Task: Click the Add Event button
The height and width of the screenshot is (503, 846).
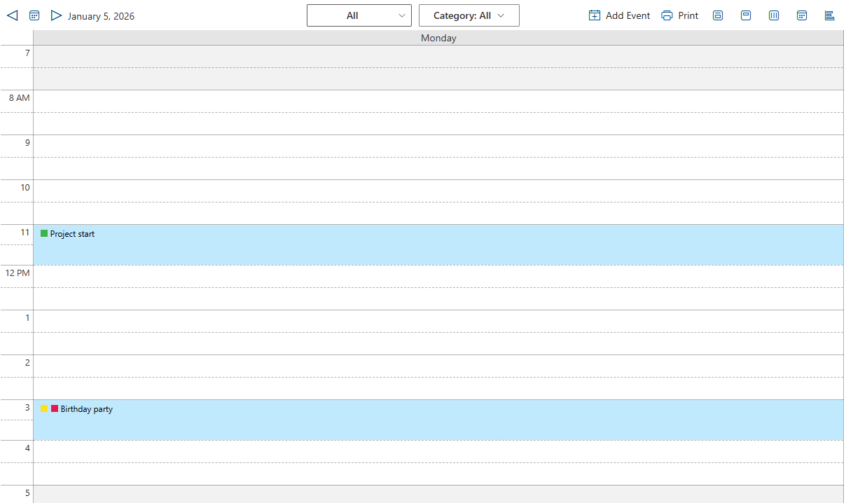Action: click(619, 15)
